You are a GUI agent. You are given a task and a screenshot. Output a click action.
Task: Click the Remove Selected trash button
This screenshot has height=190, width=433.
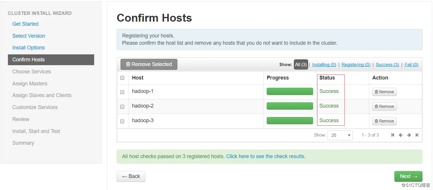click(149, 64)
